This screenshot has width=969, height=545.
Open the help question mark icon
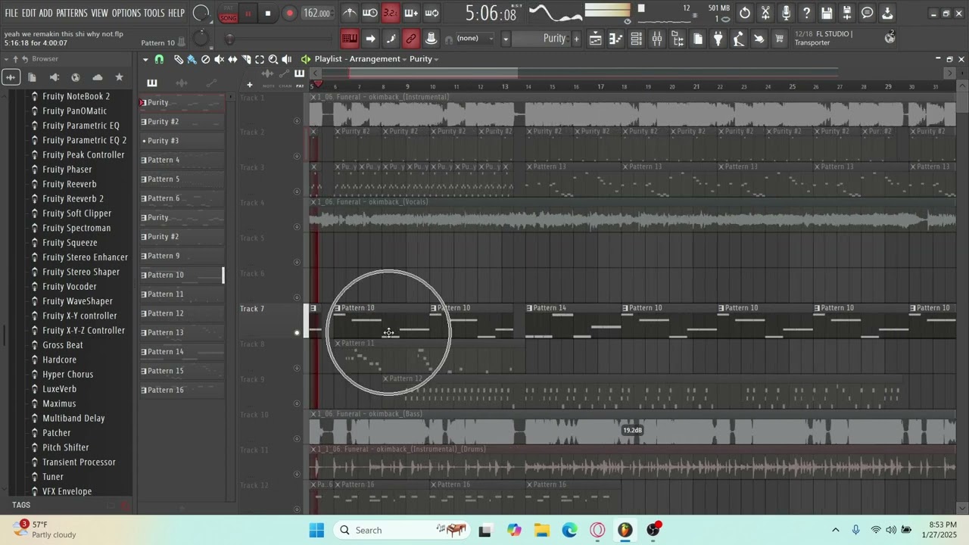[x=806, y=13]
